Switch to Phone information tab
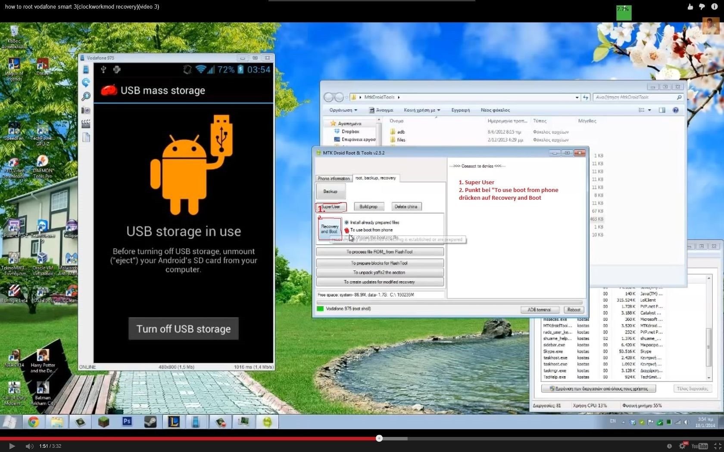The image size is (724, 452). 334,178
